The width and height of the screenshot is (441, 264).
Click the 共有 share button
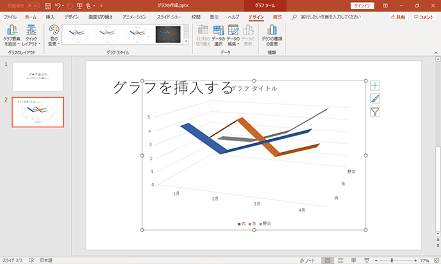pos(398,17)
